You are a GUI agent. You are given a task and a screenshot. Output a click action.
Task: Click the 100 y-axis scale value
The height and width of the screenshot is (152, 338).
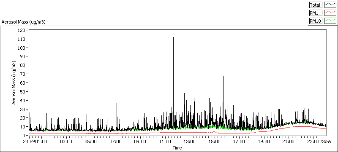click(x=22, y=48)
